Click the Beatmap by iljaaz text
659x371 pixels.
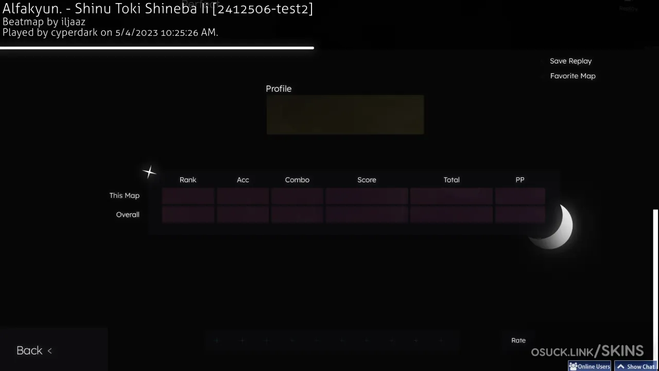click(44, 22)
